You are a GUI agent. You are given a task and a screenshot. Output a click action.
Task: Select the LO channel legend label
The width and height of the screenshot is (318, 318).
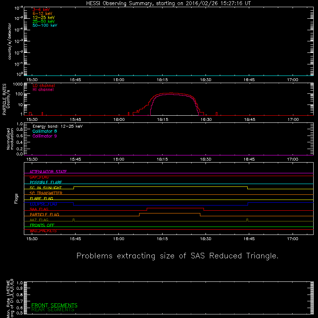(x=44, y=85)
